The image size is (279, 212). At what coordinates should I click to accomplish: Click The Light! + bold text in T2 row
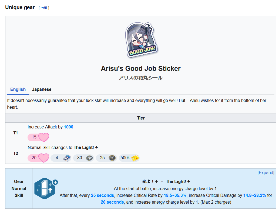(86, 148)
